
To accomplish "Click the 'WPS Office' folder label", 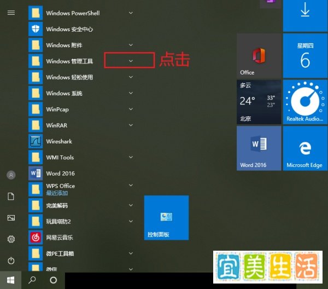I will (61, 186).
